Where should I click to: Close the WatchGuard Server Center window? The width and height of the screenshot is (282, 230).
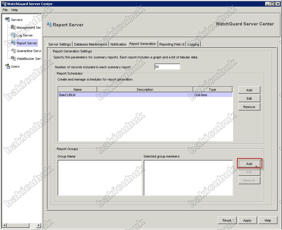pyautogui.click(x=277, y=4)
